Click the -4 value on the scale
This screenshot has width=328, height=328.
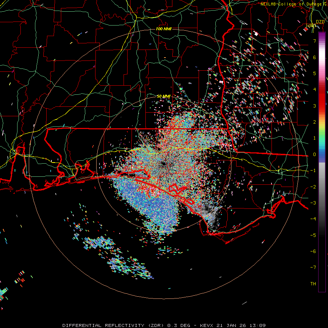click(x=313, y=219)
